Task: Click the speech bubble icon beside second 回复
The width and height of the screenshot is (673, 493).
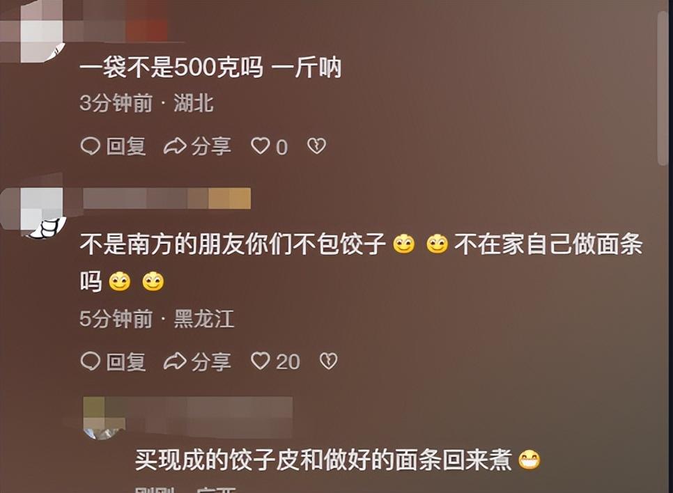Action: (90, 361)
